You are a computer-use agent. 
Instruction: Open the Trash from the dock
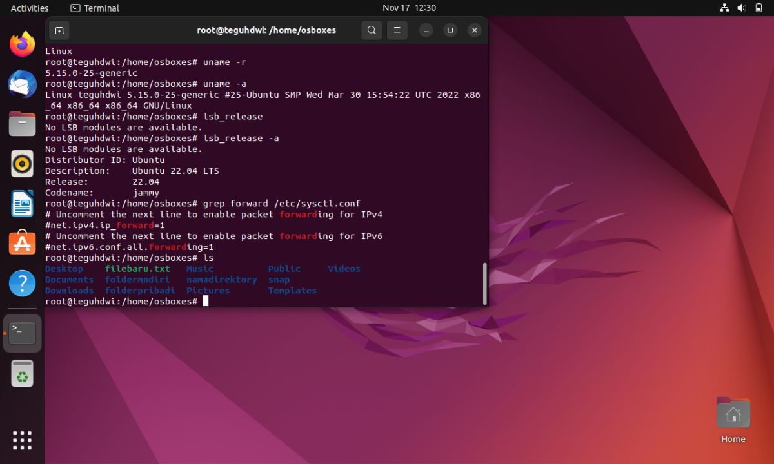22,374
